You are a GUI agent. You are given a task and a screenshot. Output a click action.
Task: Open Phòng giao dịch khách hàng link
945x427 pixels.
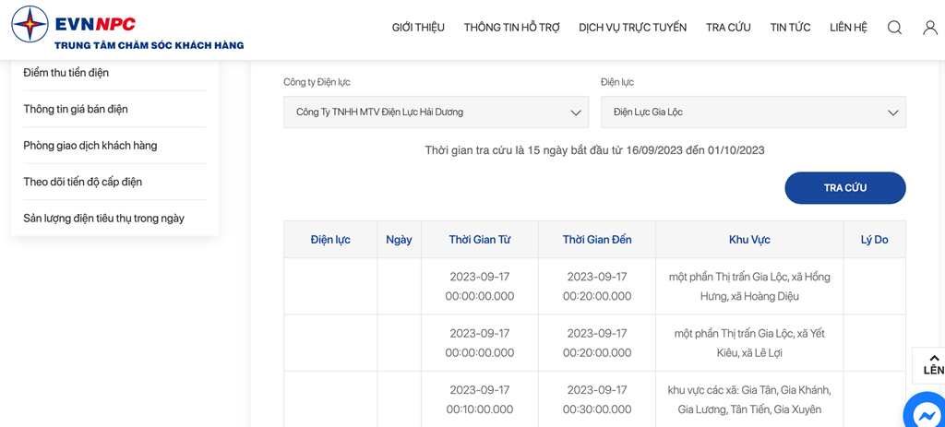(x=90, y=145)
